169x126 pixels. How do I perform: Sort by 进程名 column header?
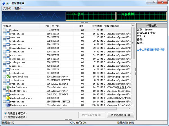point(21,26)
